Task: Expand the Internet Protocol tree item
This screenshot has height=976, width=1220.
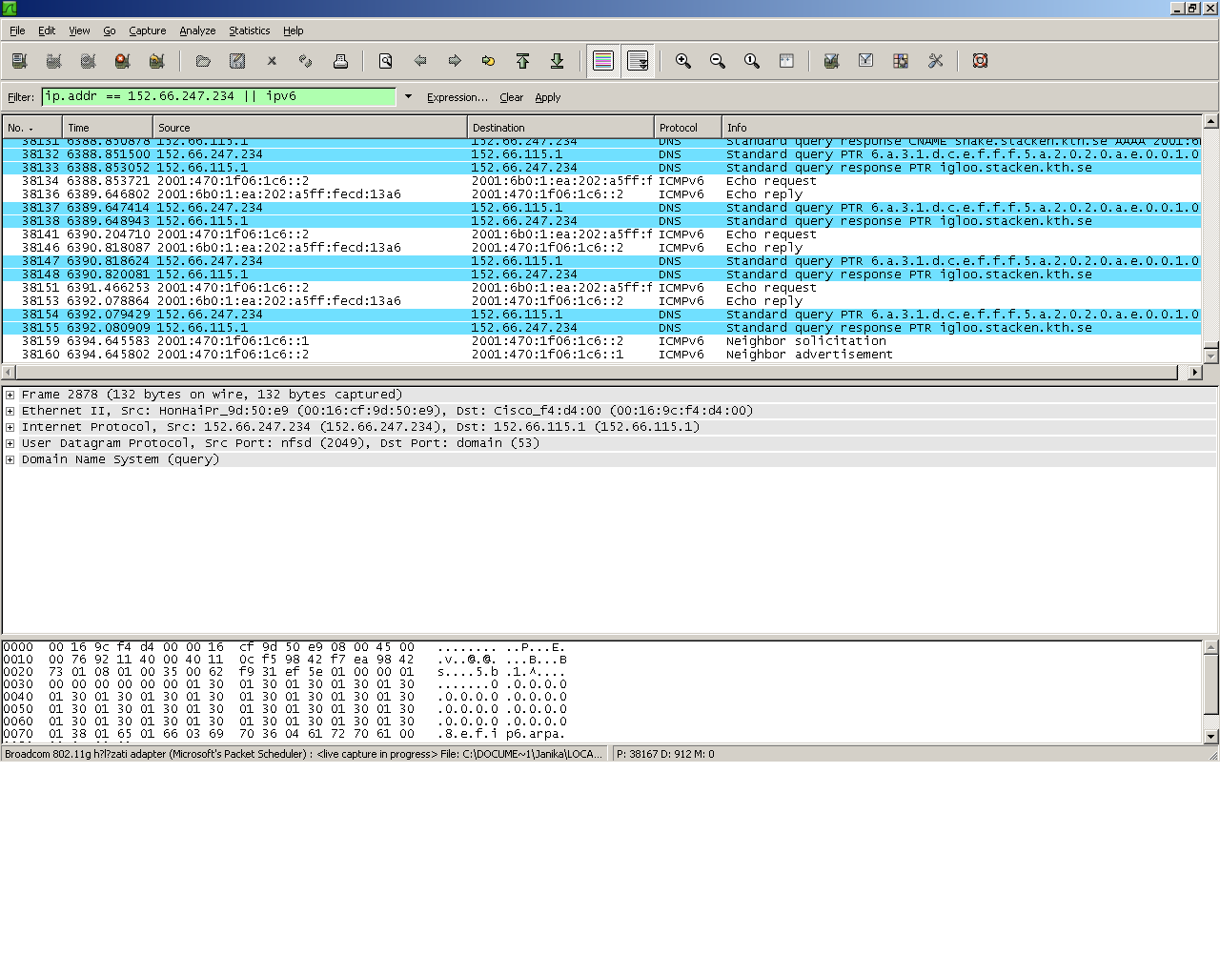Action: 9,427
